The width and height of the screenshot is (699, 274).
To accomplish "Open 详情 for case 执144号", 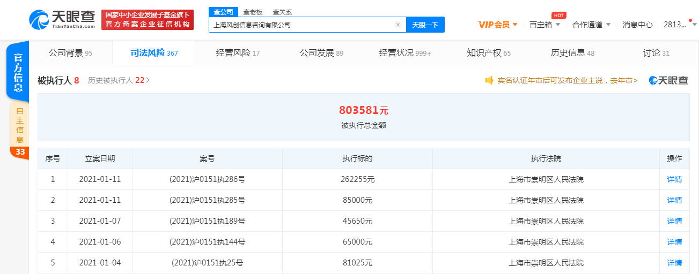I will (x=674, y=242).
